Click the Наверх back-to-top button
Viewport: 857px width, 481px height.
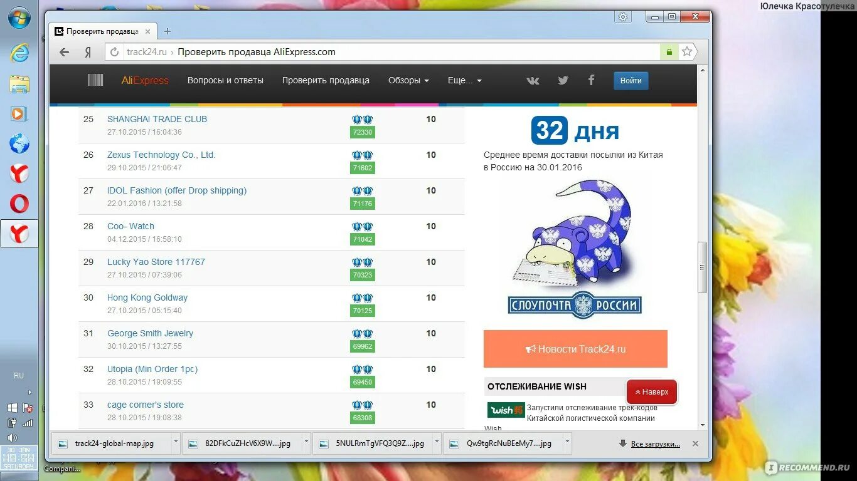[652, 392]
